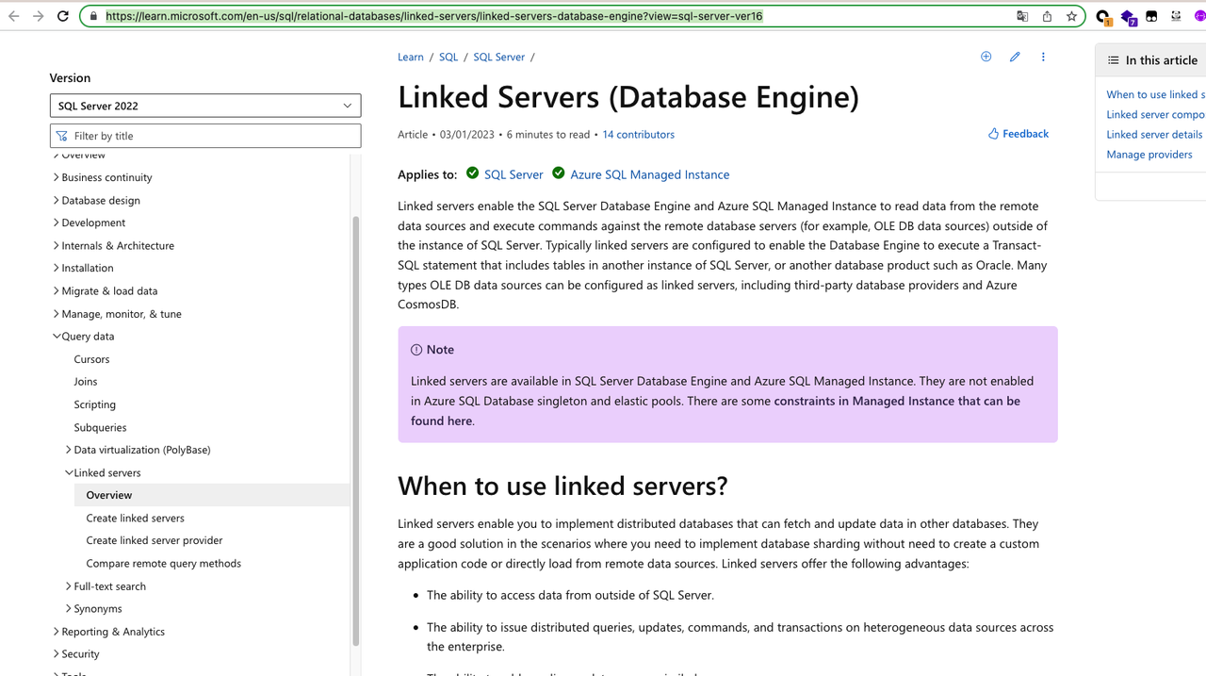The image size is (1206, 676).
Task: Expand the Security section
Action: point(57,653)
